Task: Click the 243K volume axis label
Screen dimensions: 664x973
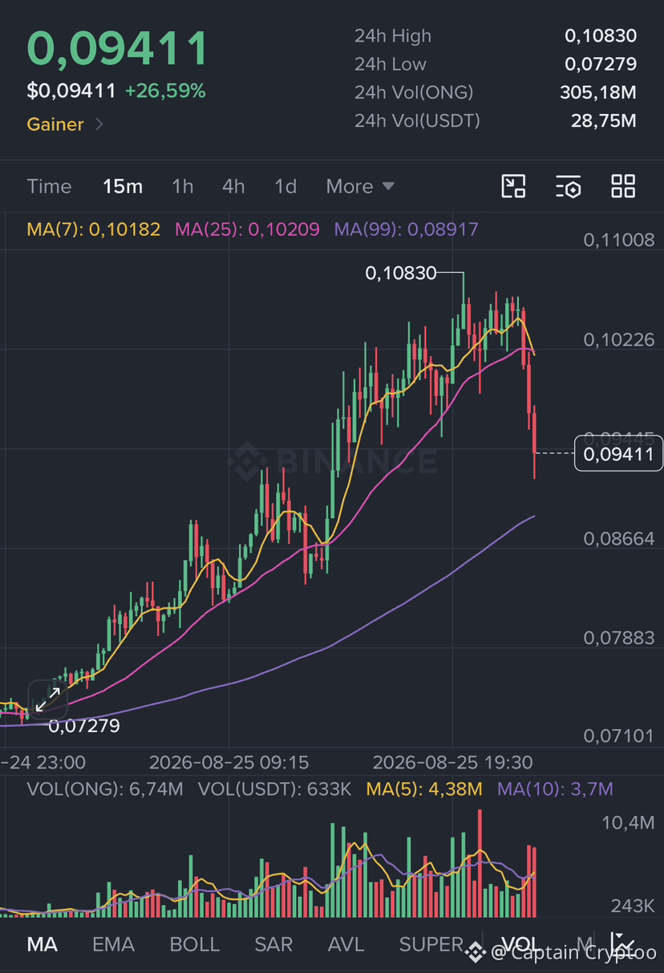Action: click(633, 906)
